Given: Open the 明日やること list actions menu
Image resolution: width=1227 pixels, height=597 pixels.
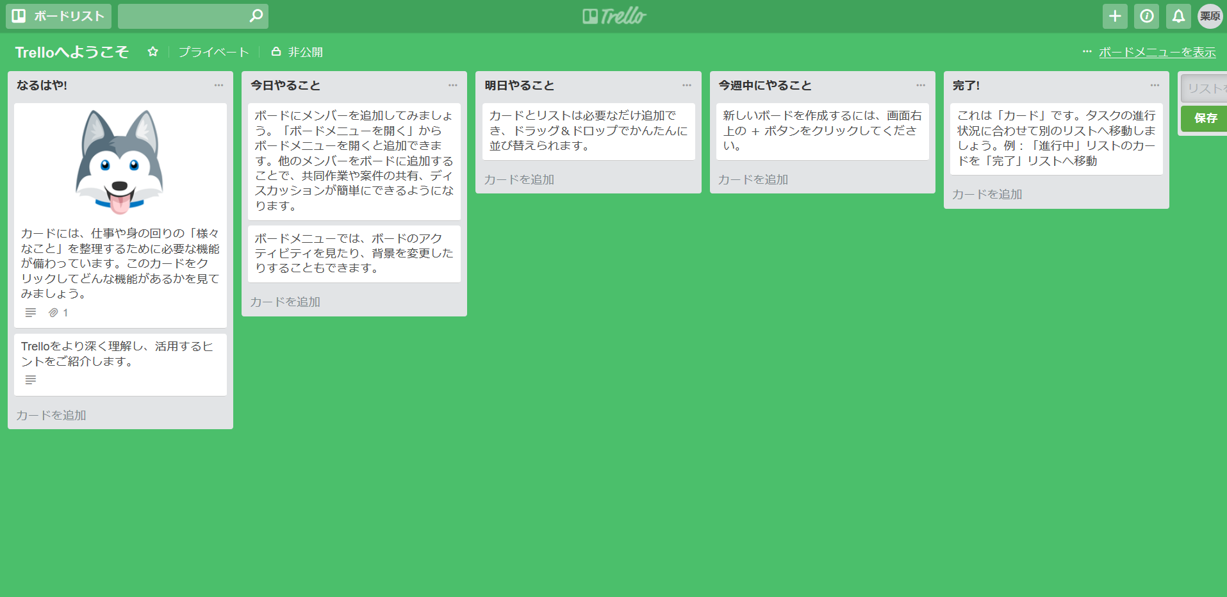Looking at the screenshot, I should 686,85.
